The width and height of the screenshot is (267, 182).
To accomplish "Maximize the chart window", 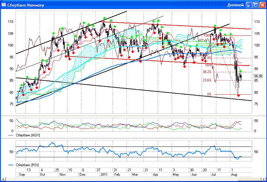I will tap(255, 5).
